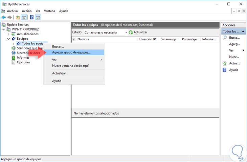
Task: Collapse the Equipos tree node
Action: point(8,39)
